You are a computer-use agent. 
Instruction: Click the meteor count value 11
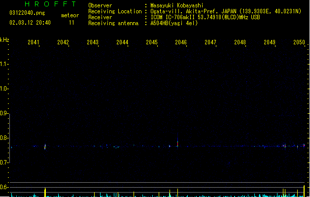click(71, 23)
